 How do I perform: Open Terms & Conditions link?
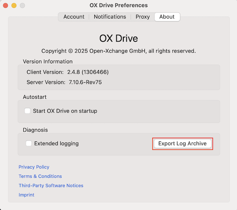click(40, 176)
